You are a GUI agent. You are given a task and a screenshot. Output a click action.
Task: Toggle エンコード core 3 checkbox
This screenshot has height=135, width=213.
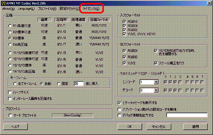180,82
